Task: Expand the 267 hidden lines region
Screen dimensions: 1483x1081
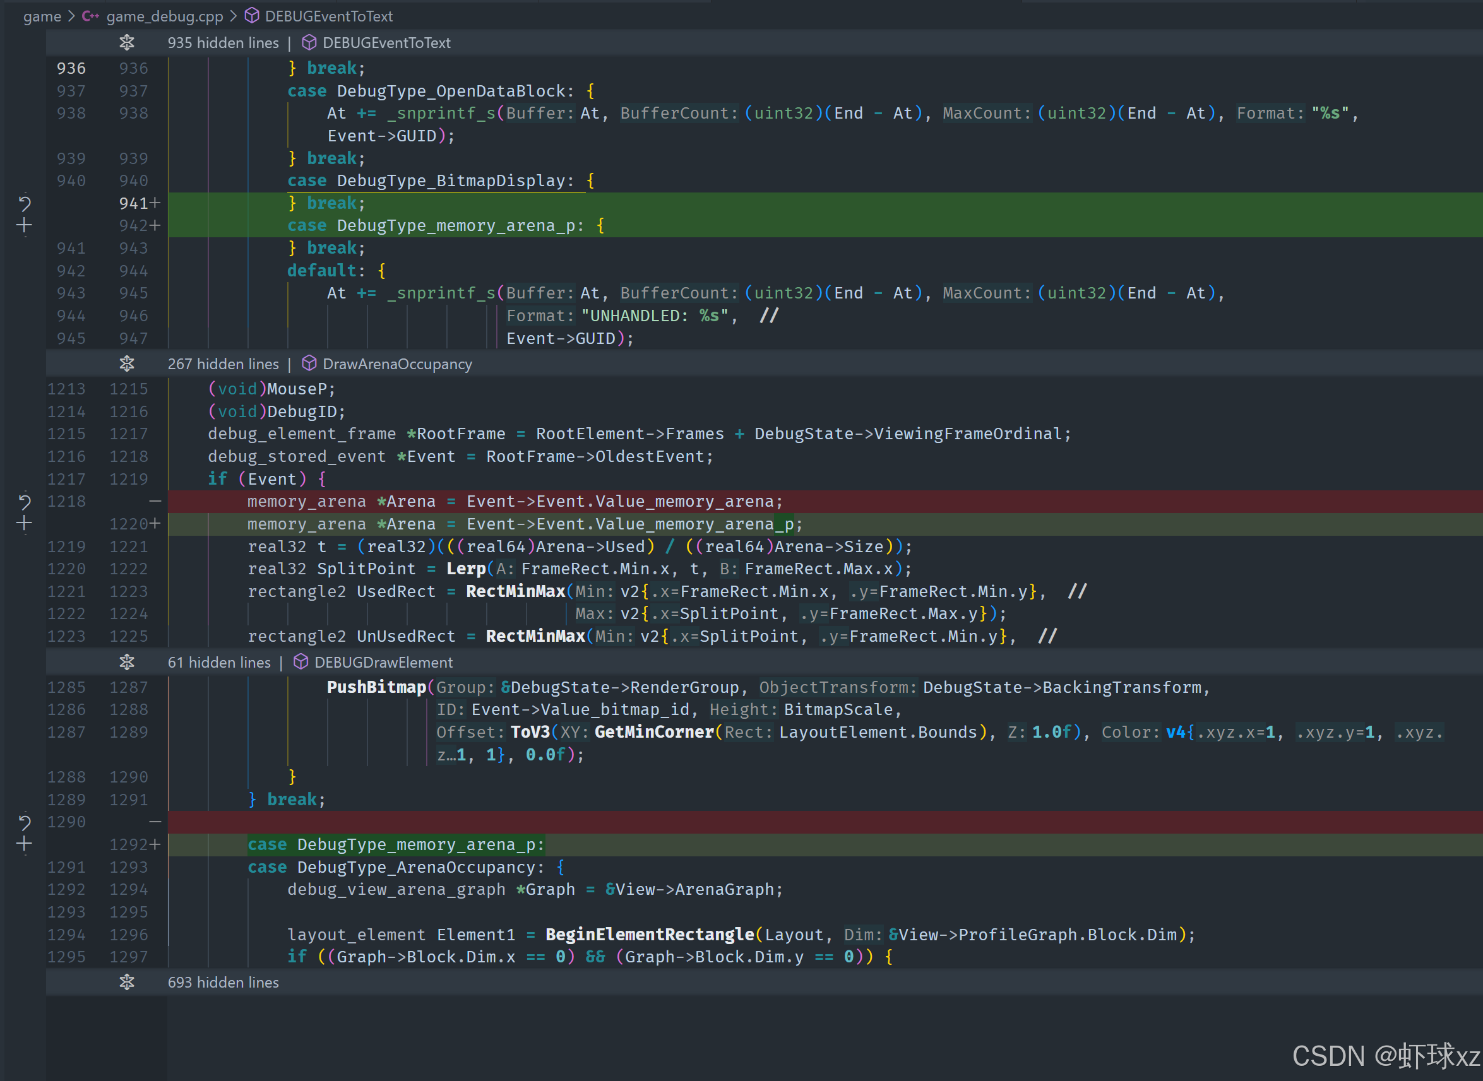Action: [x=126, y=364]
